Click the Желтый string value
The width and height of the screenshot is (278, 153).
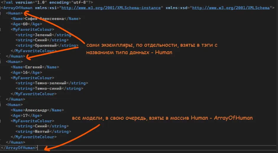(42, 131)
